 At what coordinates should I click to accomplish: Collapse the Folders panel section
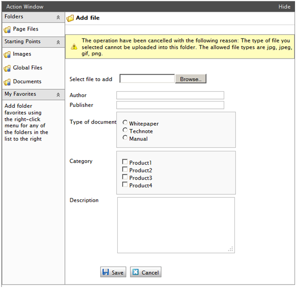(x=58, y=17)
